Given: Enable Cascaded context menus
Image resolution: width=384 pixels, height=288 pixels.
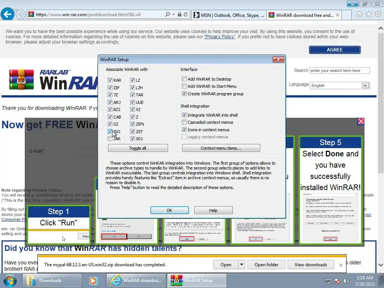Looking at the screenshot, I should (184, 122).
